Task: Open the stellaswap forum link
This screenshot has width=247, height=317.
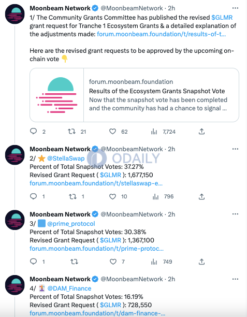Action: pyautogui.click(x=96, y=183)
